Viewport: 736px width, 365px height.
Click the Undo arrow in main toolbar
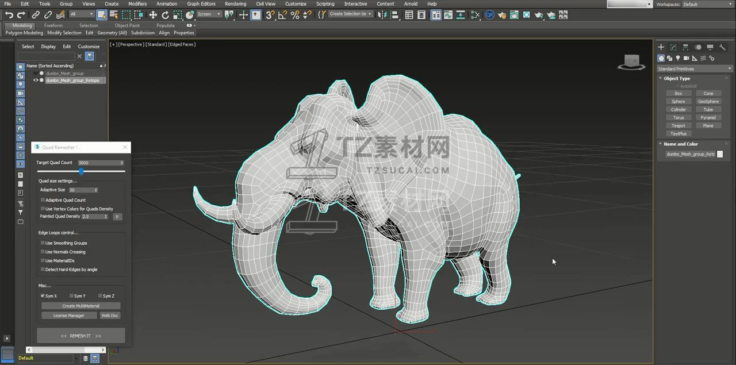coord(9,15)
